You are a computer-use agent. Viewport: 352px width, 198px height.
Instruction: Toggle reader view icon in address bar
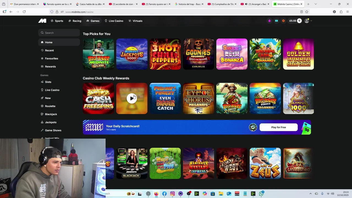coord(301,12)
